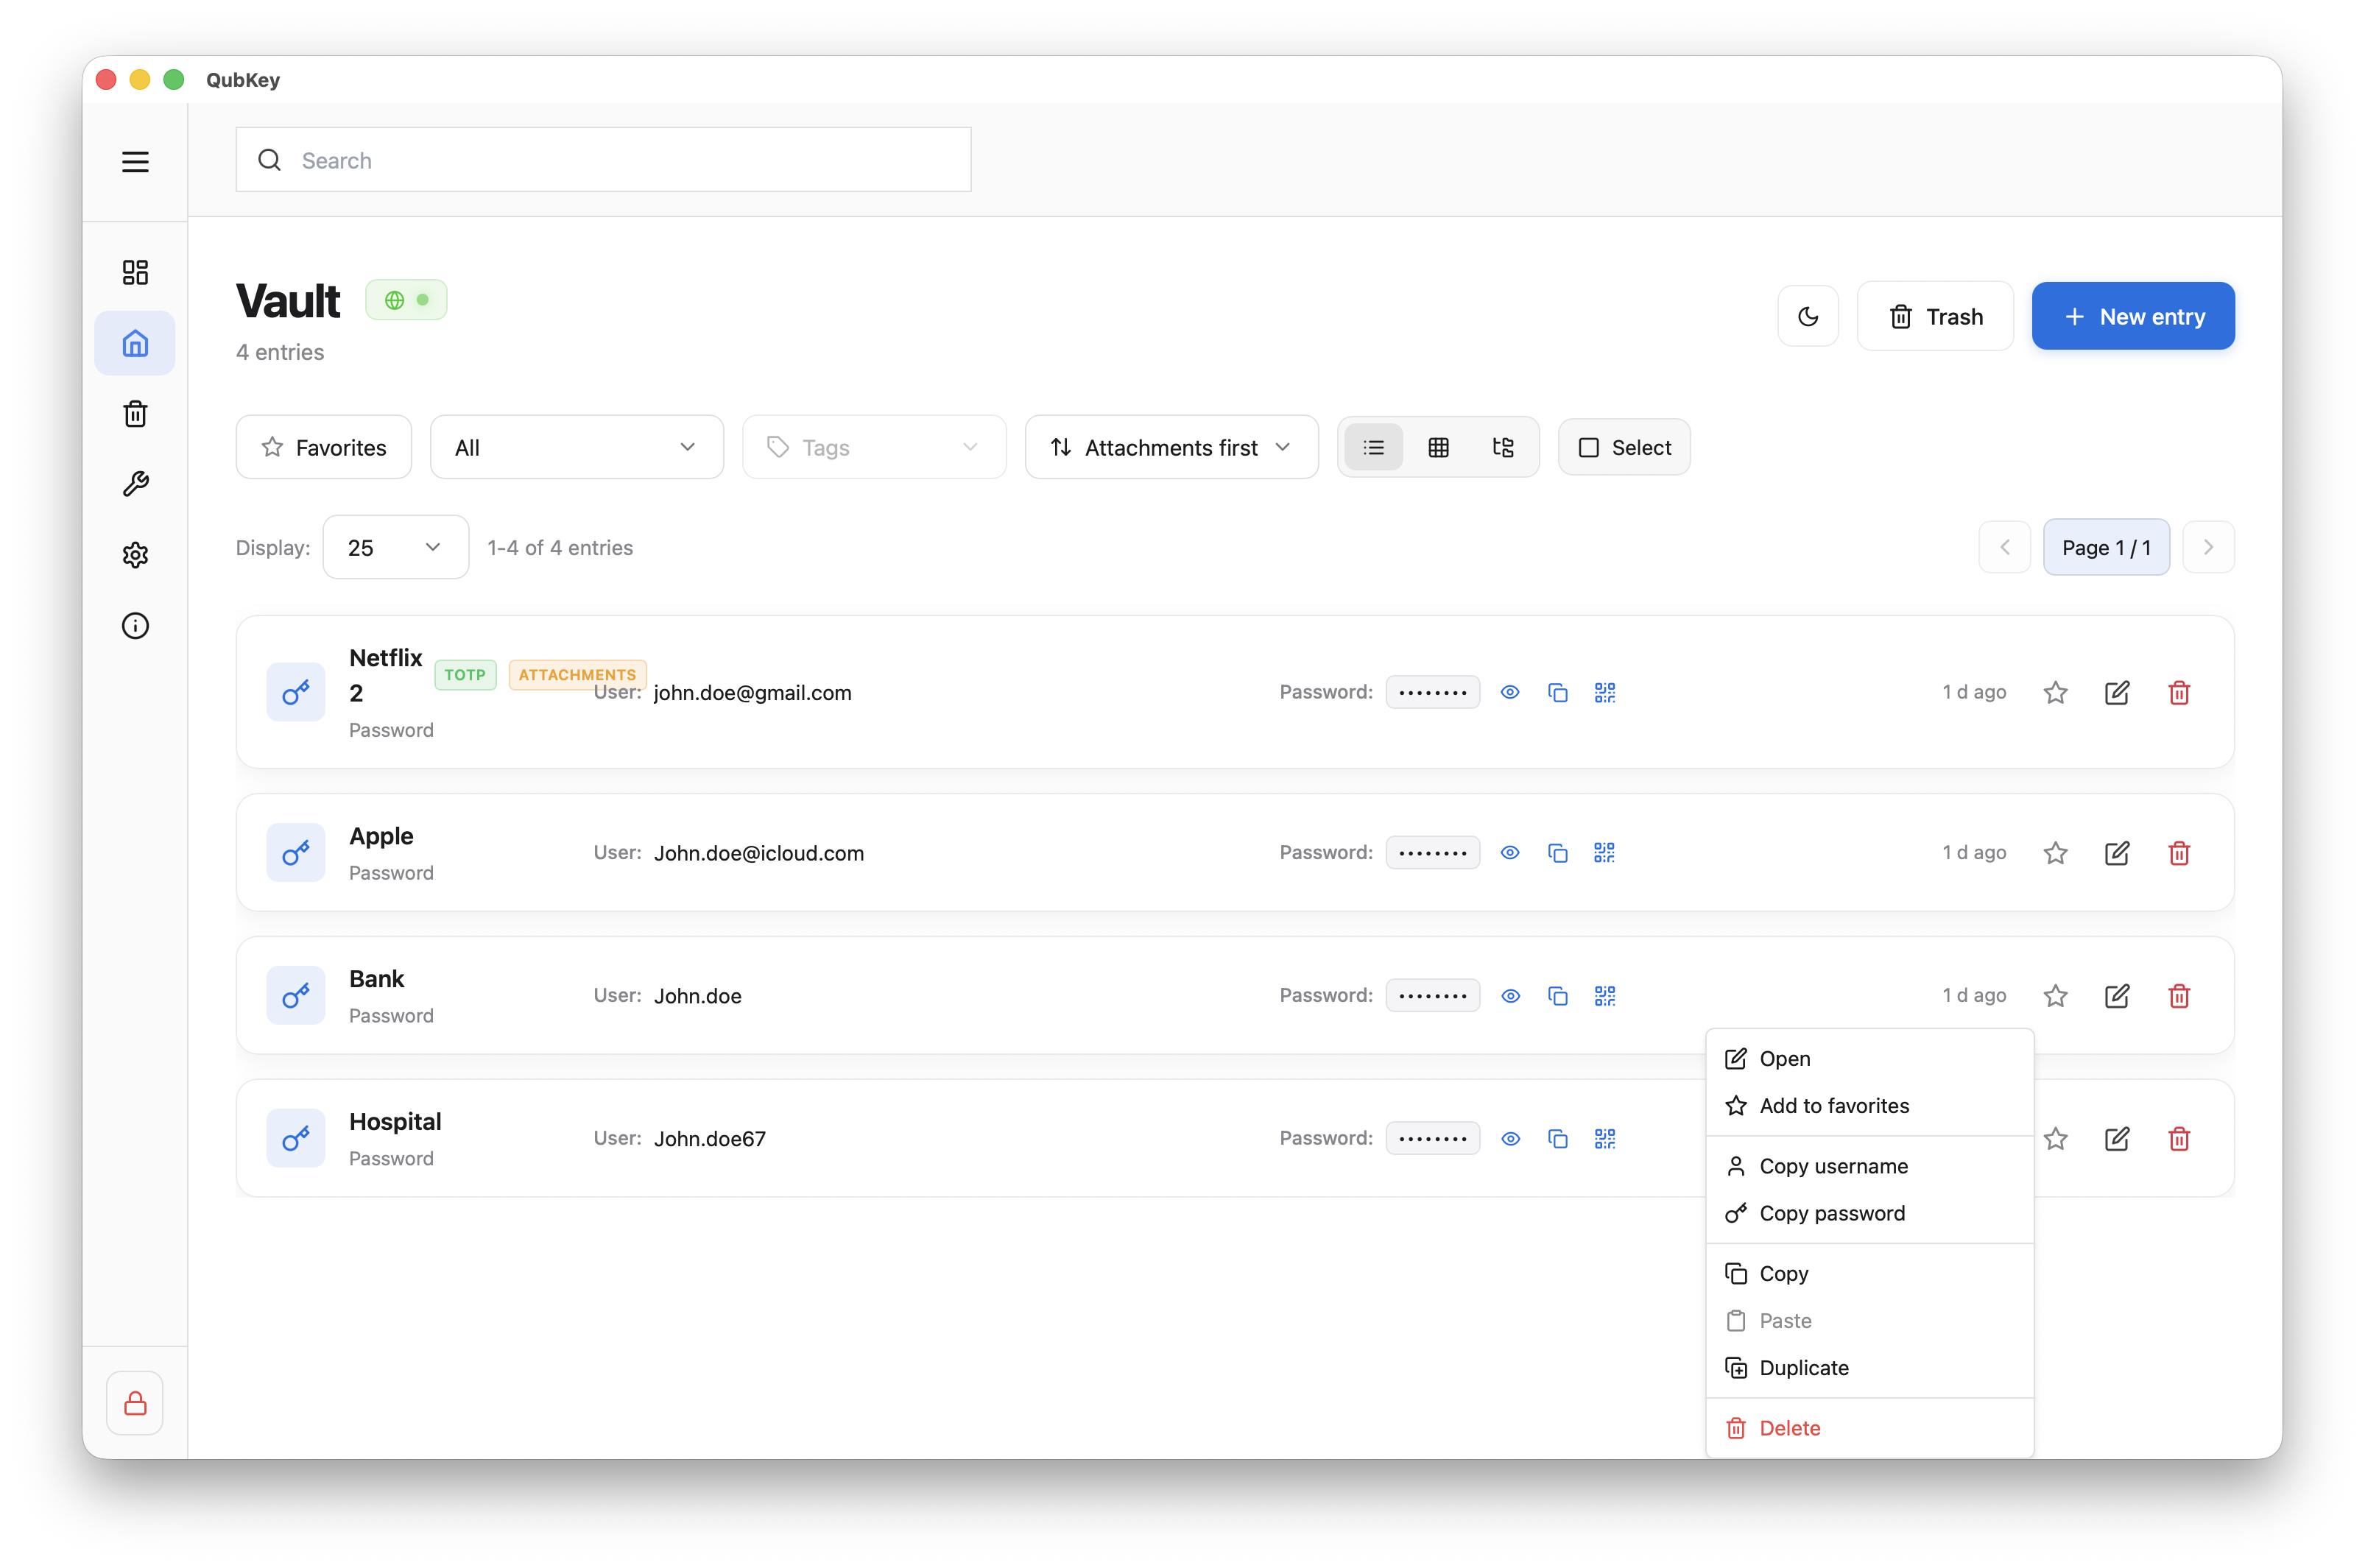Show QR code for Netflix 2 password
The height and width of the screenshot is (1568, 2365).
click(x=1605, y=692)
